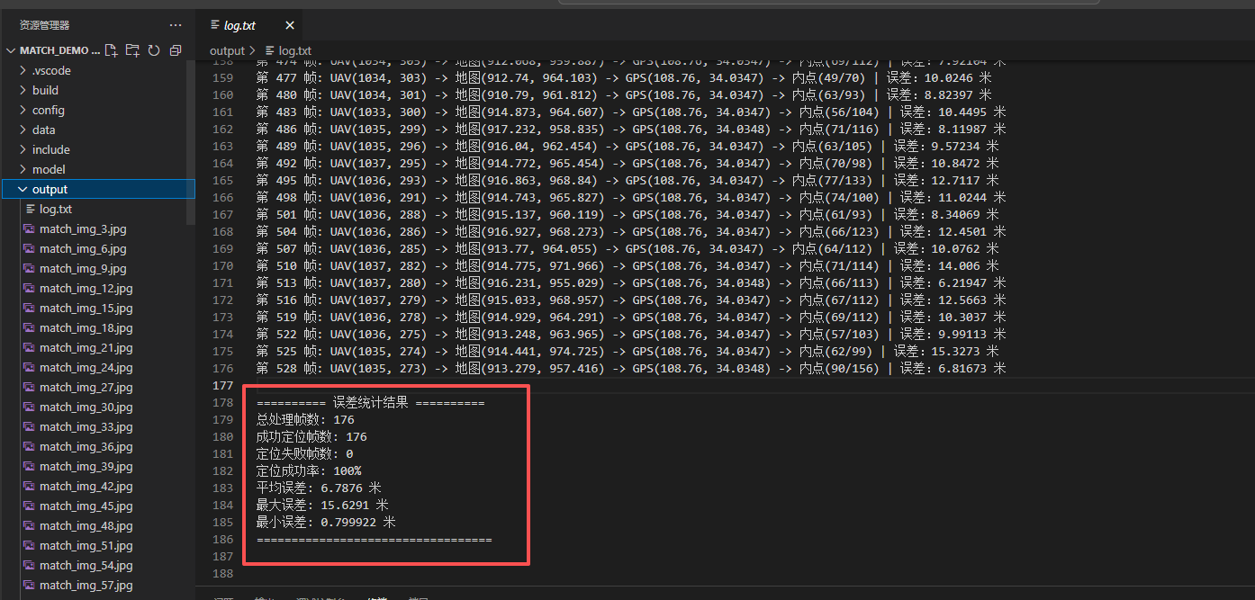Viewport: 1255px width, 600px height.
Task: Click the explorer panel's vertical scrollbar
Action: point(191,142)
